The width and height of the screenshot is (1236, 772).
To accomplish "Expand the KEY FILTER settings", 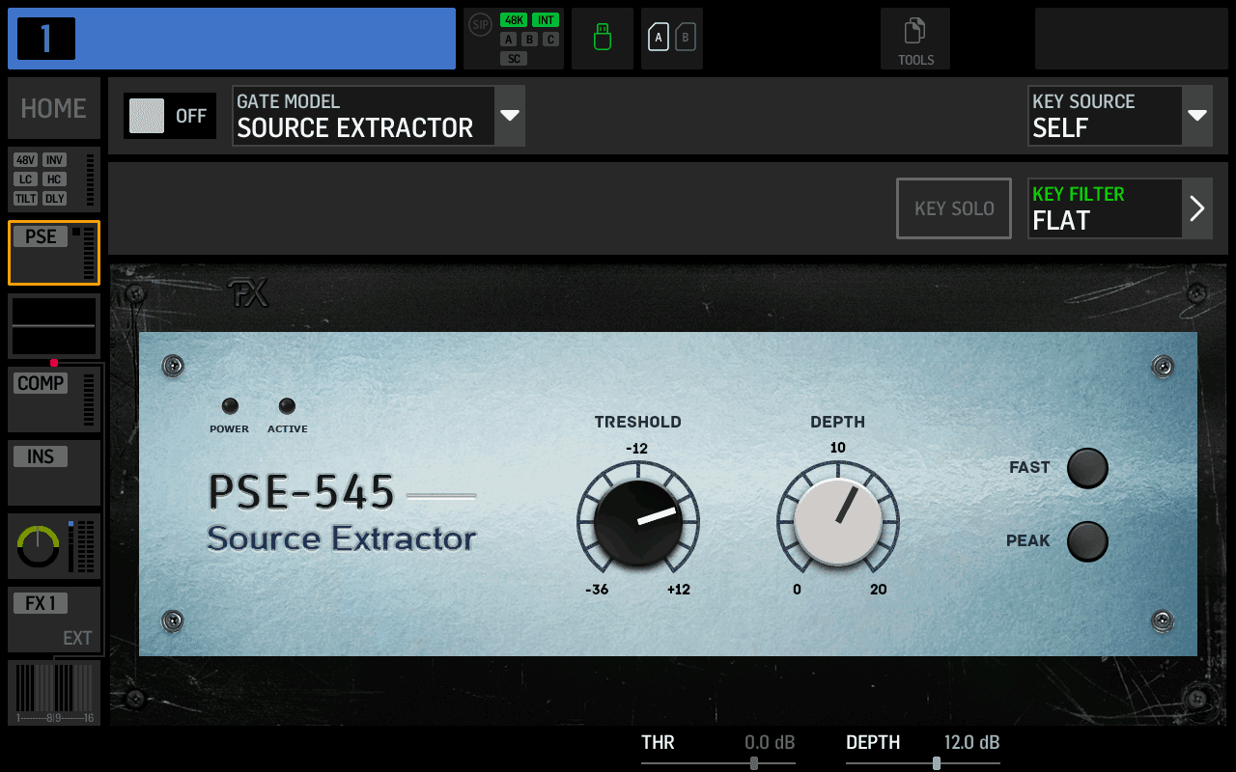I will coord(1120,207).
